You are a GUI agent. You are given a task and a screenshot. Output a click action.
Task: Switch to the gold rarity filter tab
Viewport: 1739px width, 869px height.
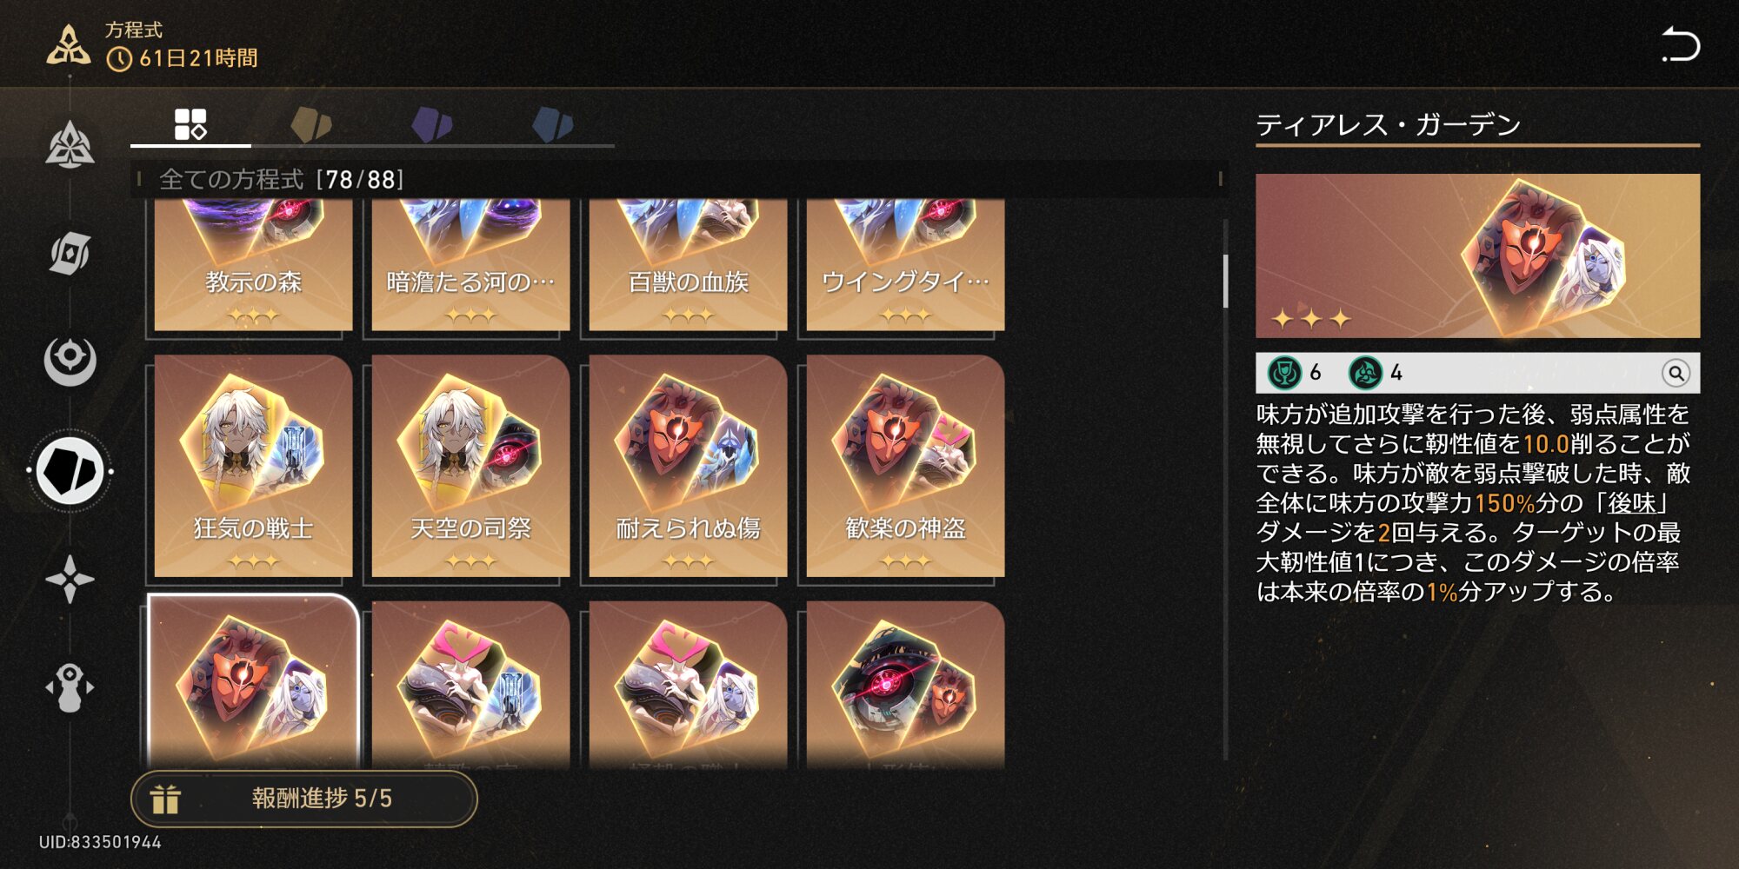coord(311,124)
